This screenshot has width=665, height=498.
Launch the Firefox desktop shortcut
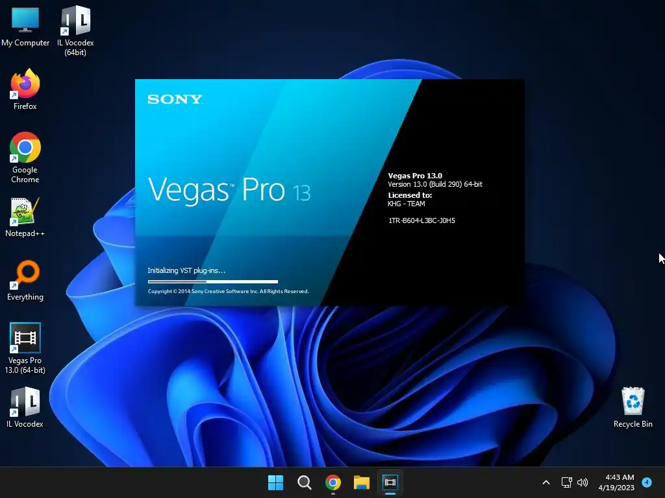[25, 89]
